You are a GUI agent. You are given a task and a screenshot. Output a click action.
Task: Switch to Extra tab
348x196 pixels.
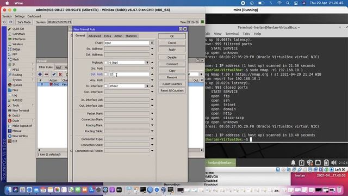click(x=108, y=36)
